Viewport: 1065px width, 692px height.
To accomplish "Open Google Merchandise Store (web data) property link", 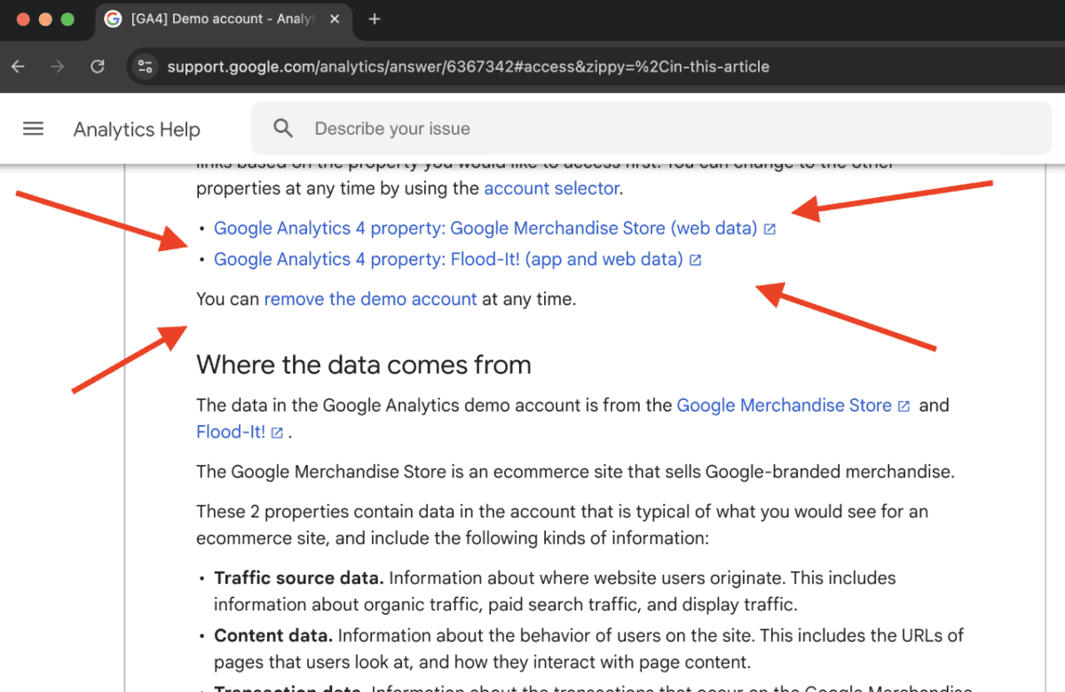I will point(485,228).
